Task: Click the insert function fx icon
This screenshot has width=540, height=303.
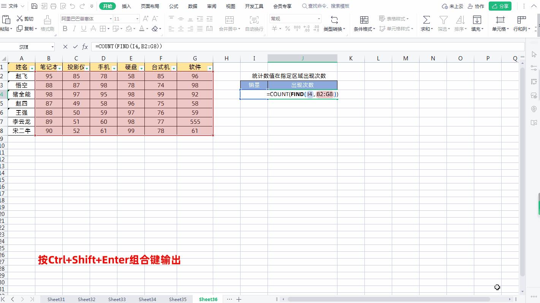Action: (x=85, y=46)
